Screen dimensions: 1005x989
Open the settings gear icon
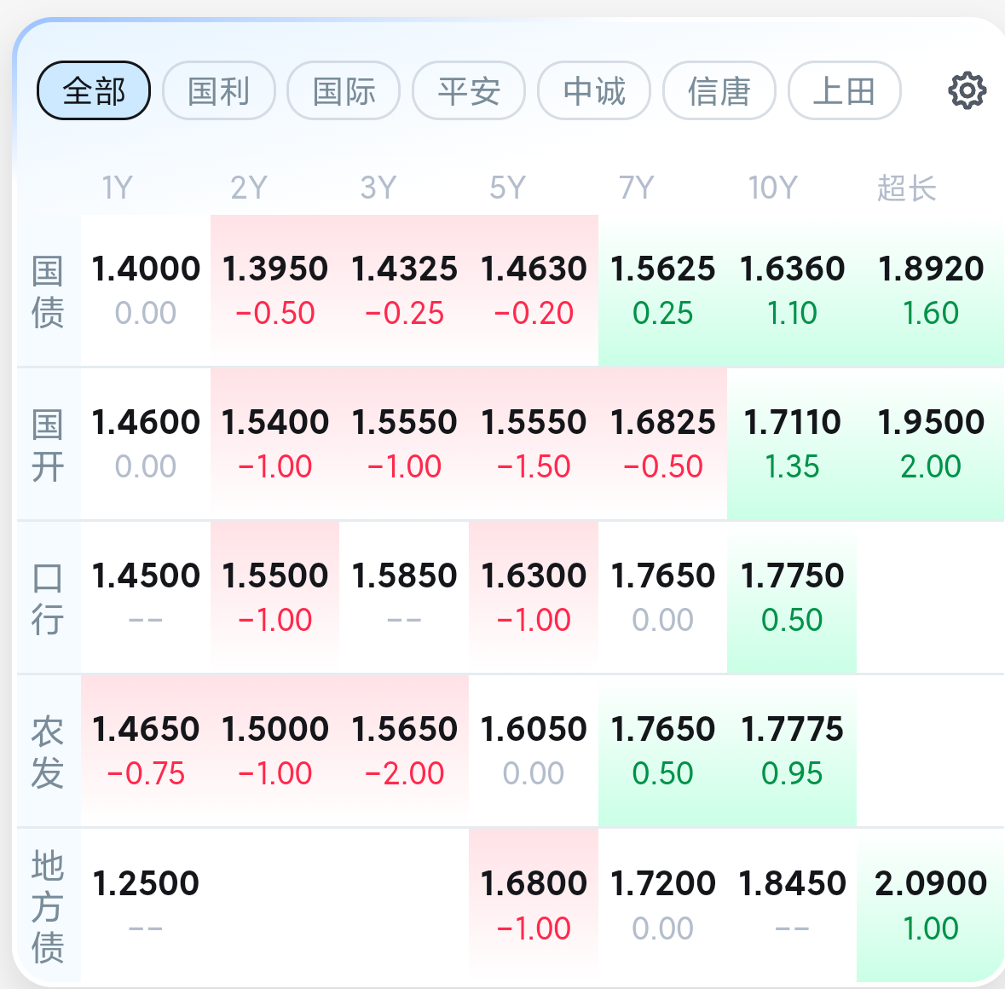(x=967, y=90)
